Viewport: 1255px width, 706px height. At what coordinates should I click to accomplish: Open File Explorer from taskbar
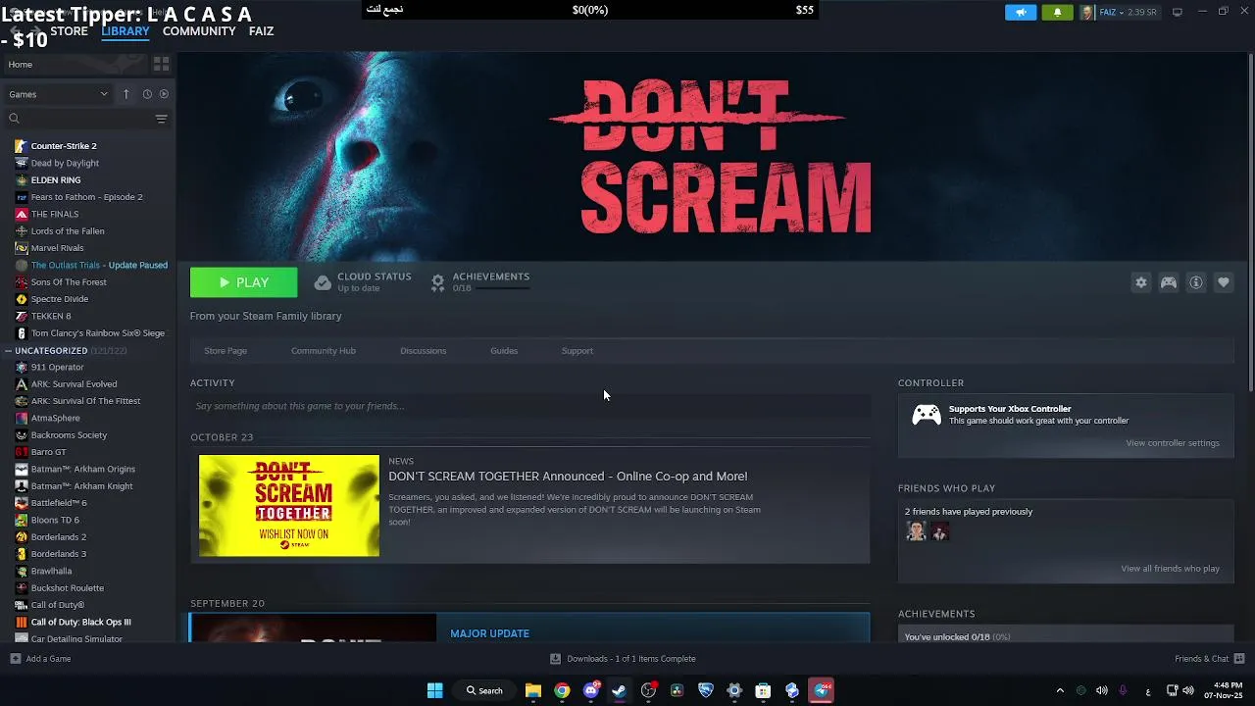click(532, 690)
